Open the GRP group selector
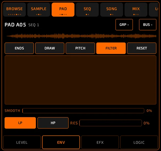This screenshot has width=161, height=151. point(124,25)
